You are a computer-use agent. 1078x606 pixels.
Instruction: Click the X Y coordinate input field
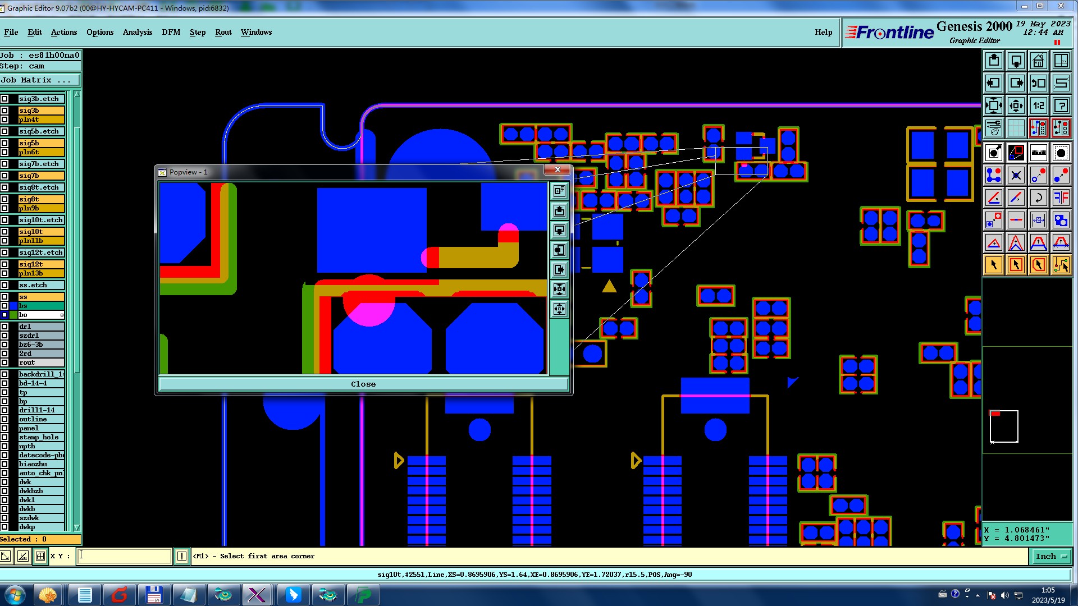[x=124, y=556]
